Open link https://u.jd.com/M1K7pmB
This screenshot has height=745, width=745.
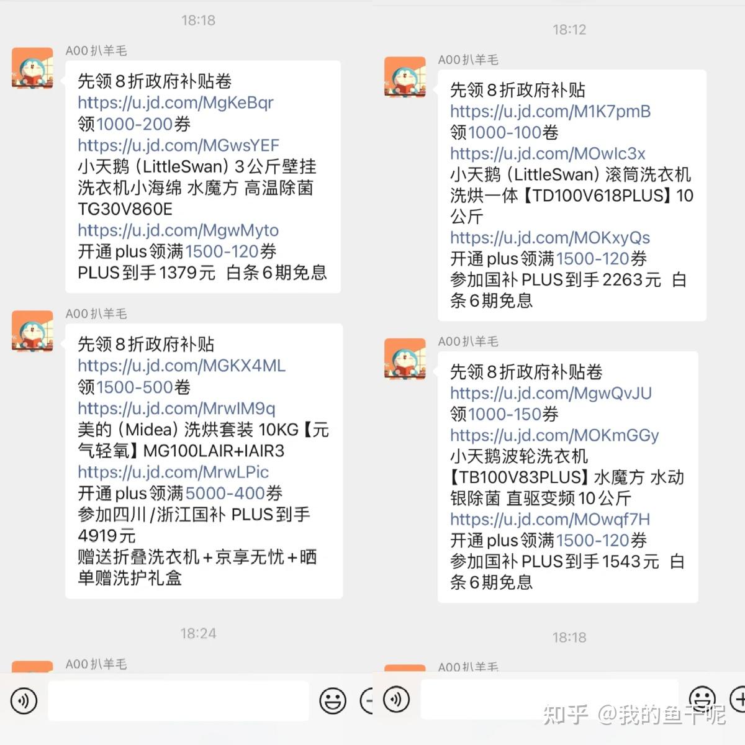551,112
